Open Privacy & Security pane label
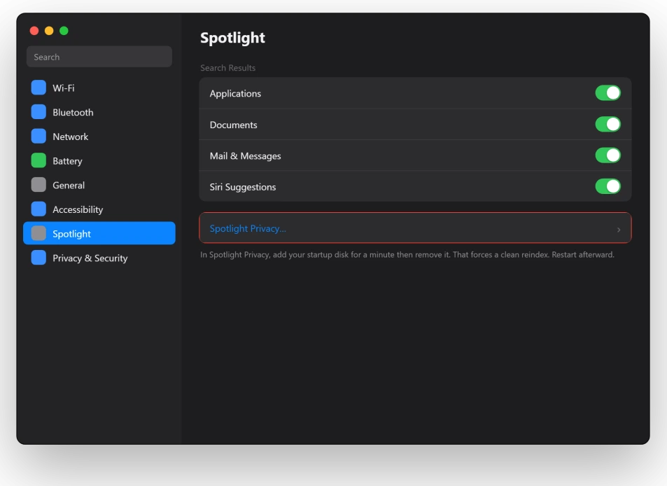667x486 pixels. [90, 258]
